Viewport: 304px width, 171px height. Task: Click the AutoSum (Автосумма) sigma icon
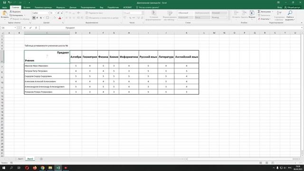pyautogui.click(x=259, y=11)
